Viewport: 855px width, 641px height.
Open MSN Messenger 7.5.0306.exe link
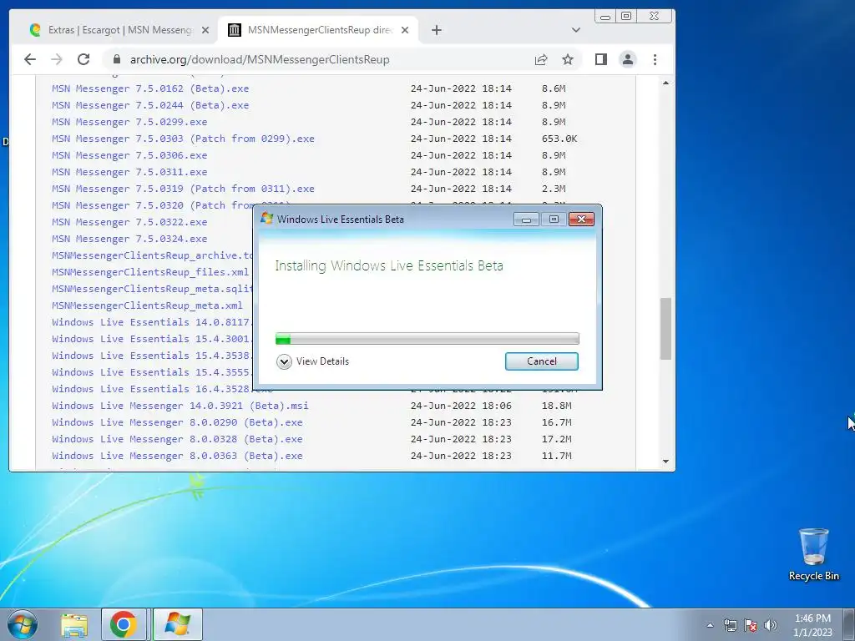click(129, 155)
